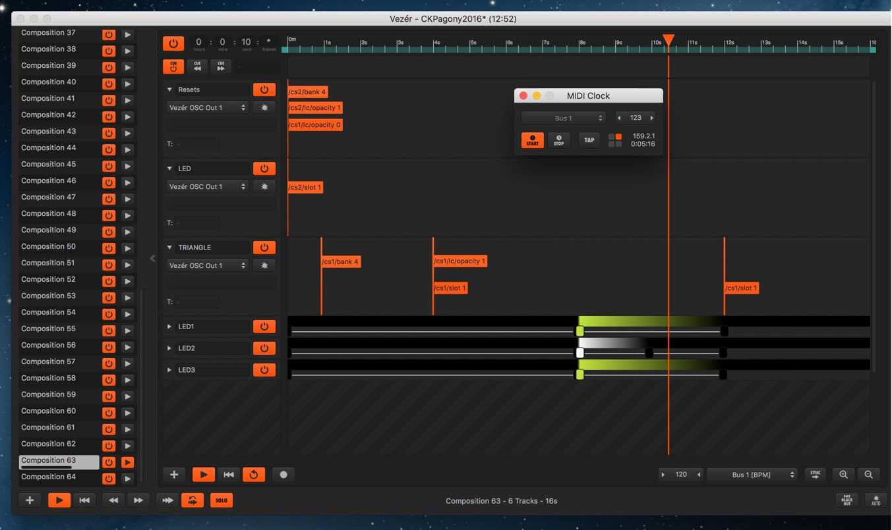
Task: Decrease the 123 tempo in MIDI Clock
Action: (619, 118)
